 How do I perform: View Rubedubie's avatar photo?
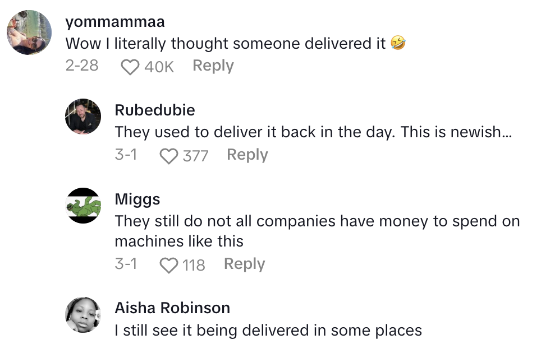[x=83, y=117]
